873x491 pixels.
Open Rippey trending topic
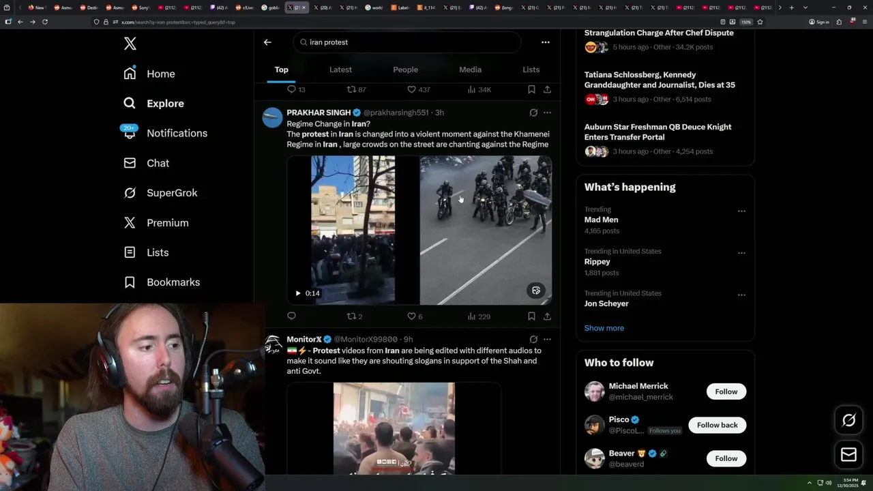pyautogui.click(x=597, y=262)
